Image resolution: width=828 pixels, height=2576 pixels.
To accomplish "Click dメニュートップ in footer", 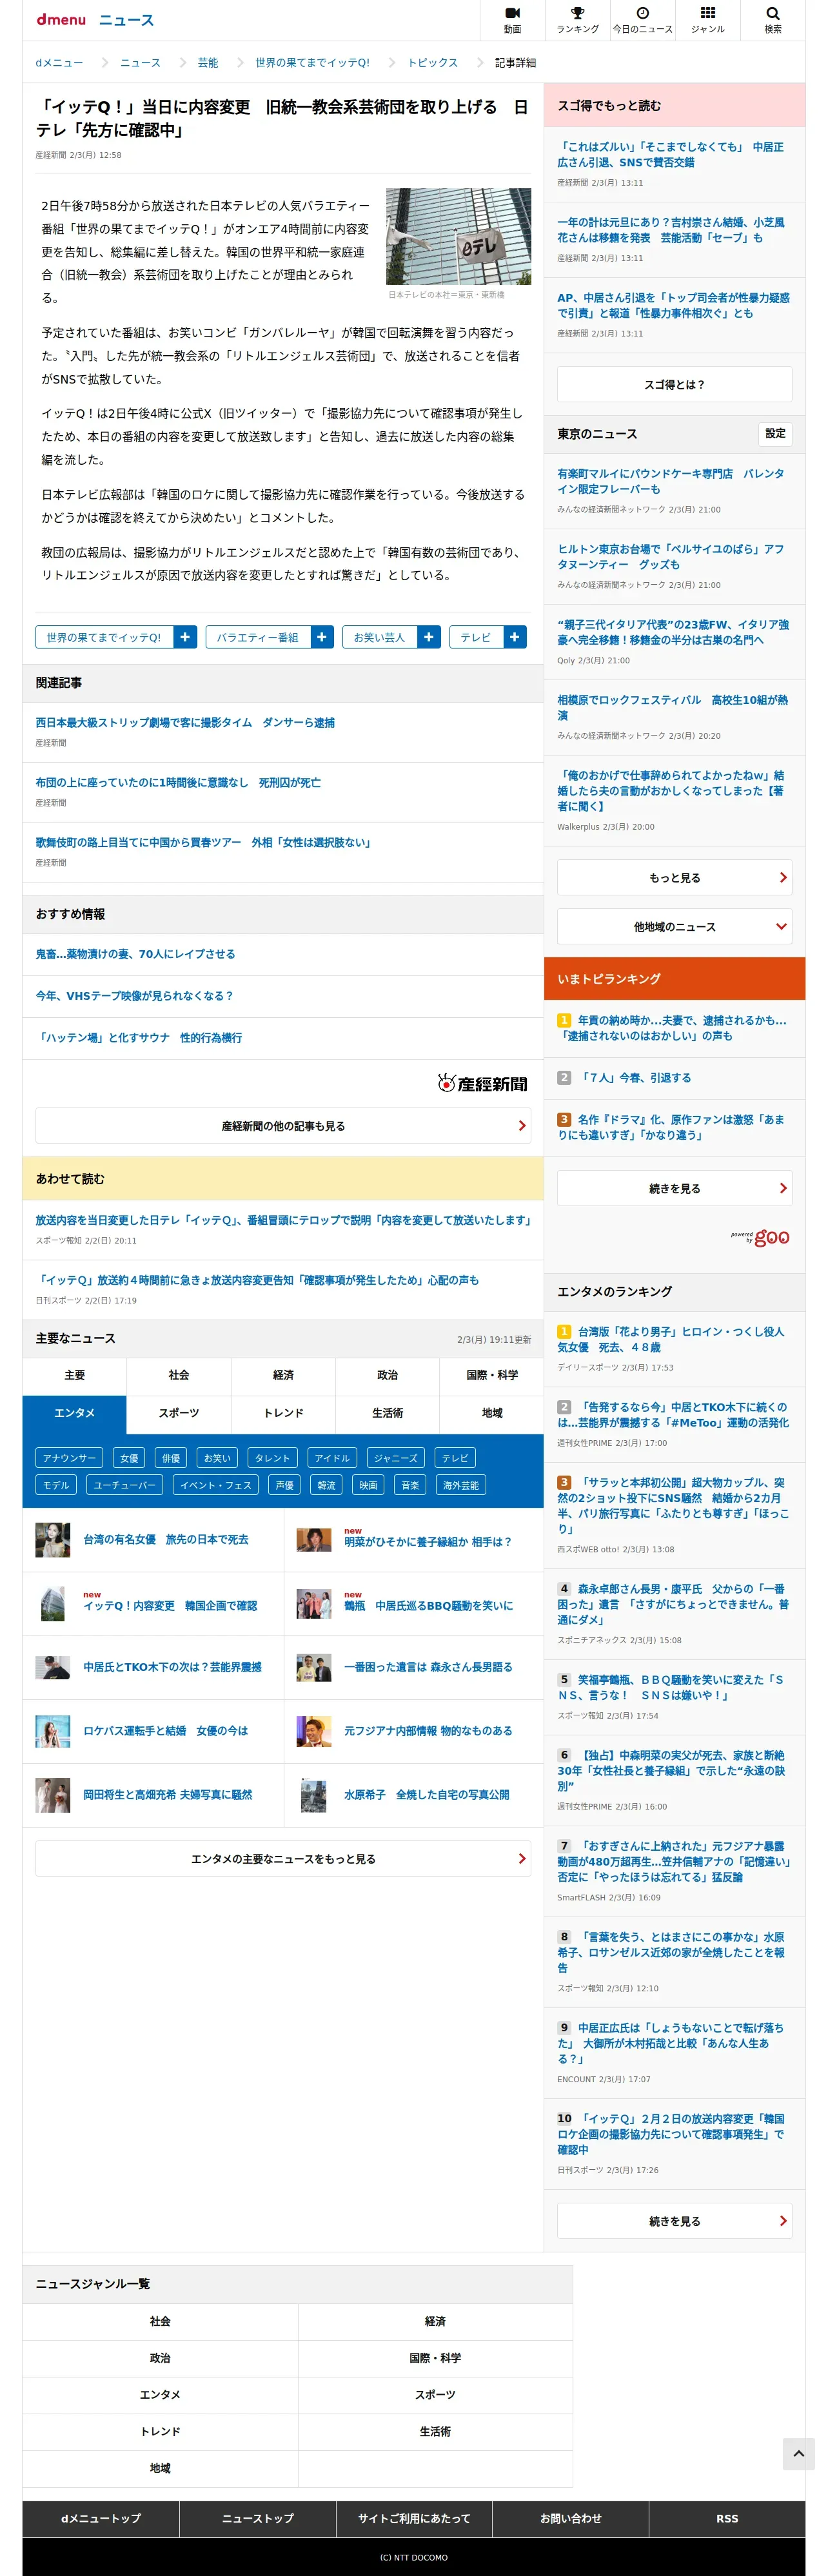I will 101,2518.
